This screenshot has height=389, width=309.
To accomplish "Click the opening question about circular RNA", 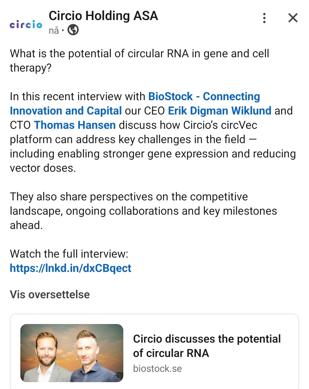I will coord(139,60).
